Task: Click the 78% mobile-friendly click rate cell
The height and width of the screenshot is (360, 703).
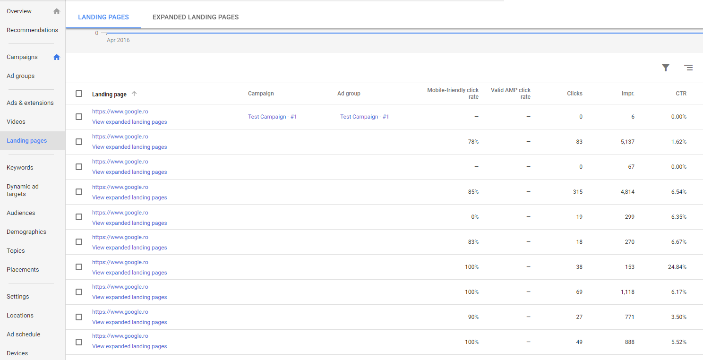Action: pos(473,142)
